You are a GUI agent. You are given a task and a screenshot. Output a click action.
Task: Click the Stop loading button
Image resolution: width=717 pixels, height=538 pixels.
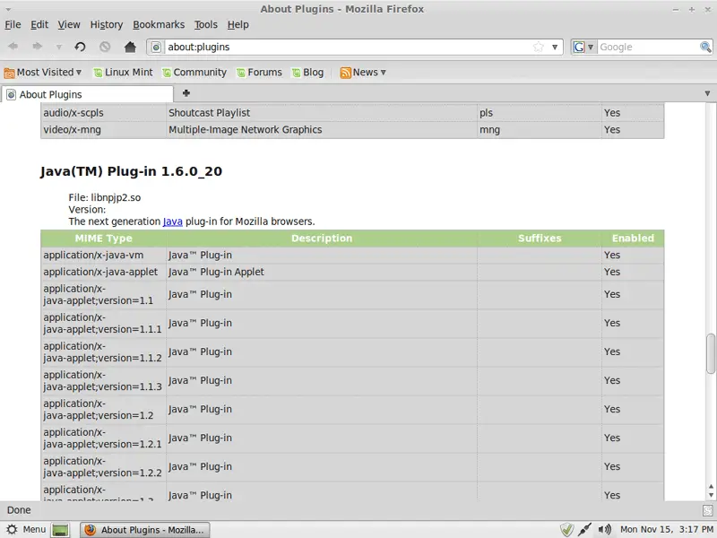click(105, 47)
